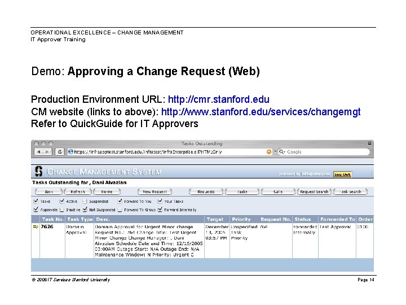
Task: Toggle the Forward To You checkbox
Action: (120, 201)
